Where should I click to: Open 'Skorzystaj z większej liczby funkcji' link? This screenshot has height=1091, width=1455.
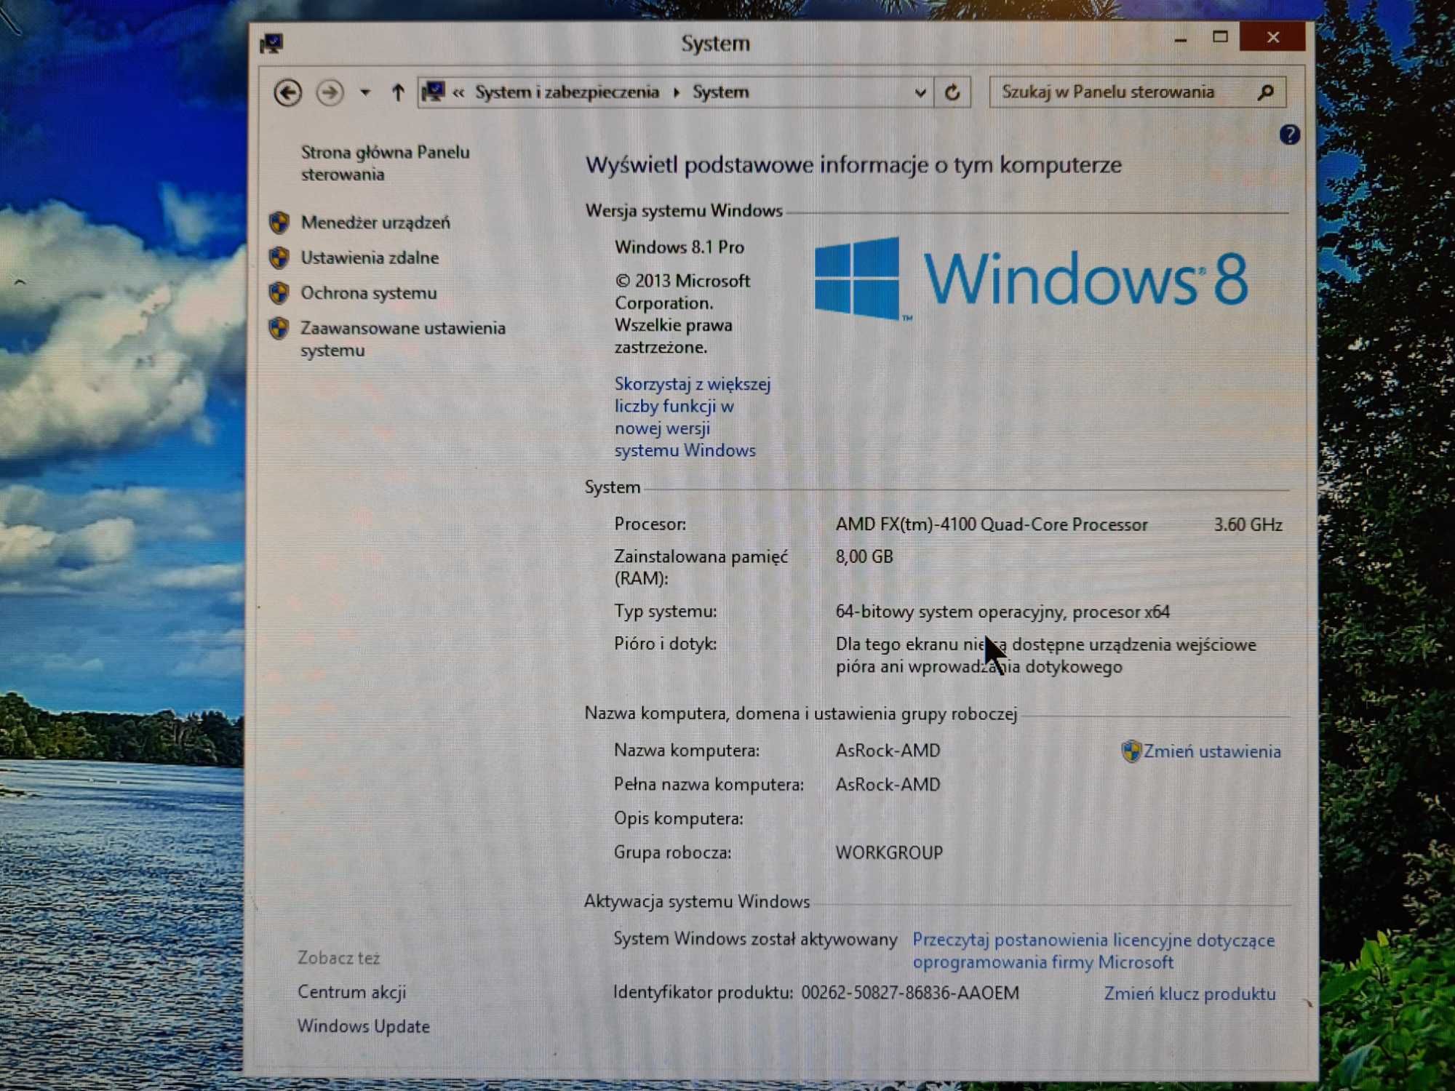pos(693,417)
